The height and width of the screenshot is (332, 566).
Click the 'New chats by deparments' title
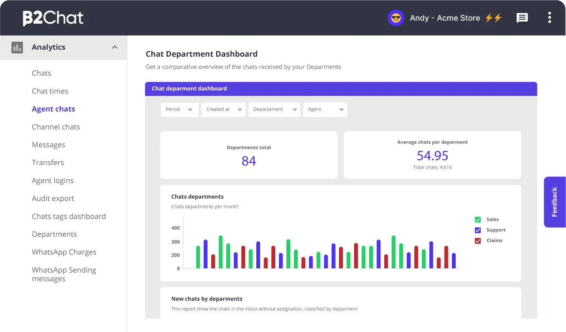point(207,299)
